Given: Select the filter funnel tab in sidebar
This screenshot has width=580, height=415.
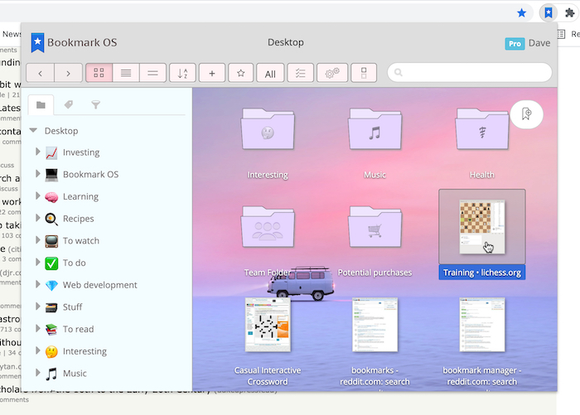Looking at the screenshot, I should pyautogui.click(x=95, y=104).
